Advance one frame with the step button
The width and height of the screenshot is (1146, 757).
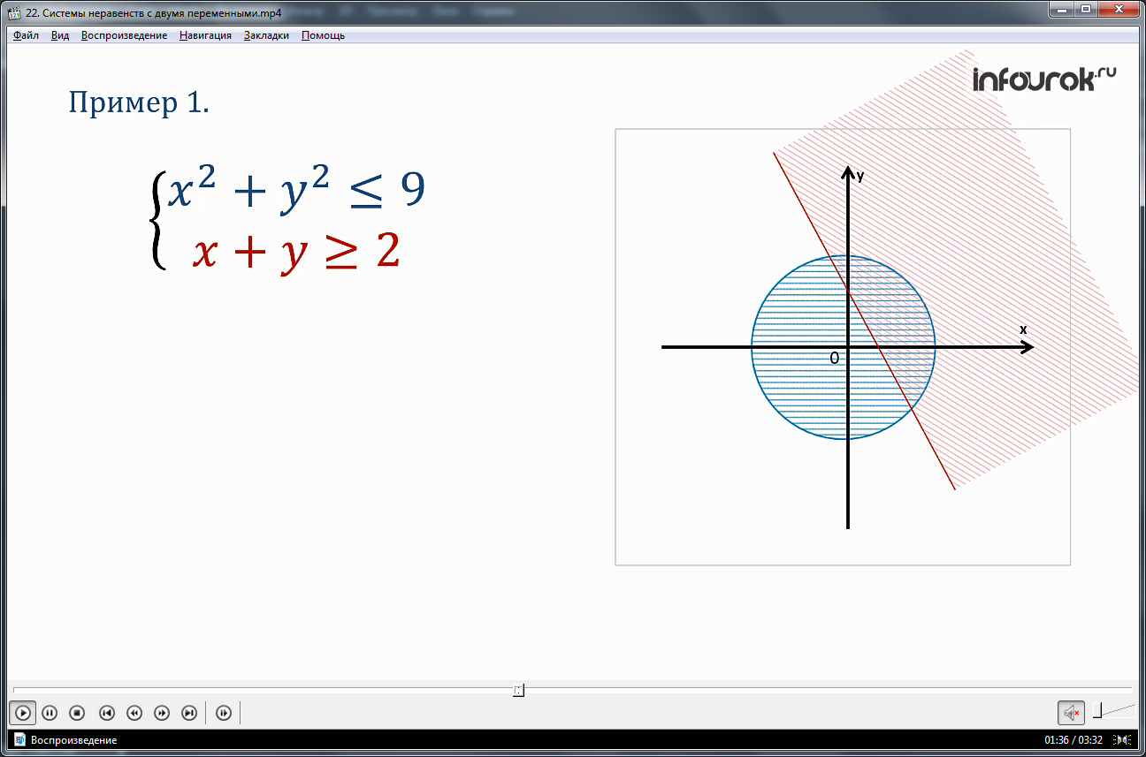coord(224,713)
